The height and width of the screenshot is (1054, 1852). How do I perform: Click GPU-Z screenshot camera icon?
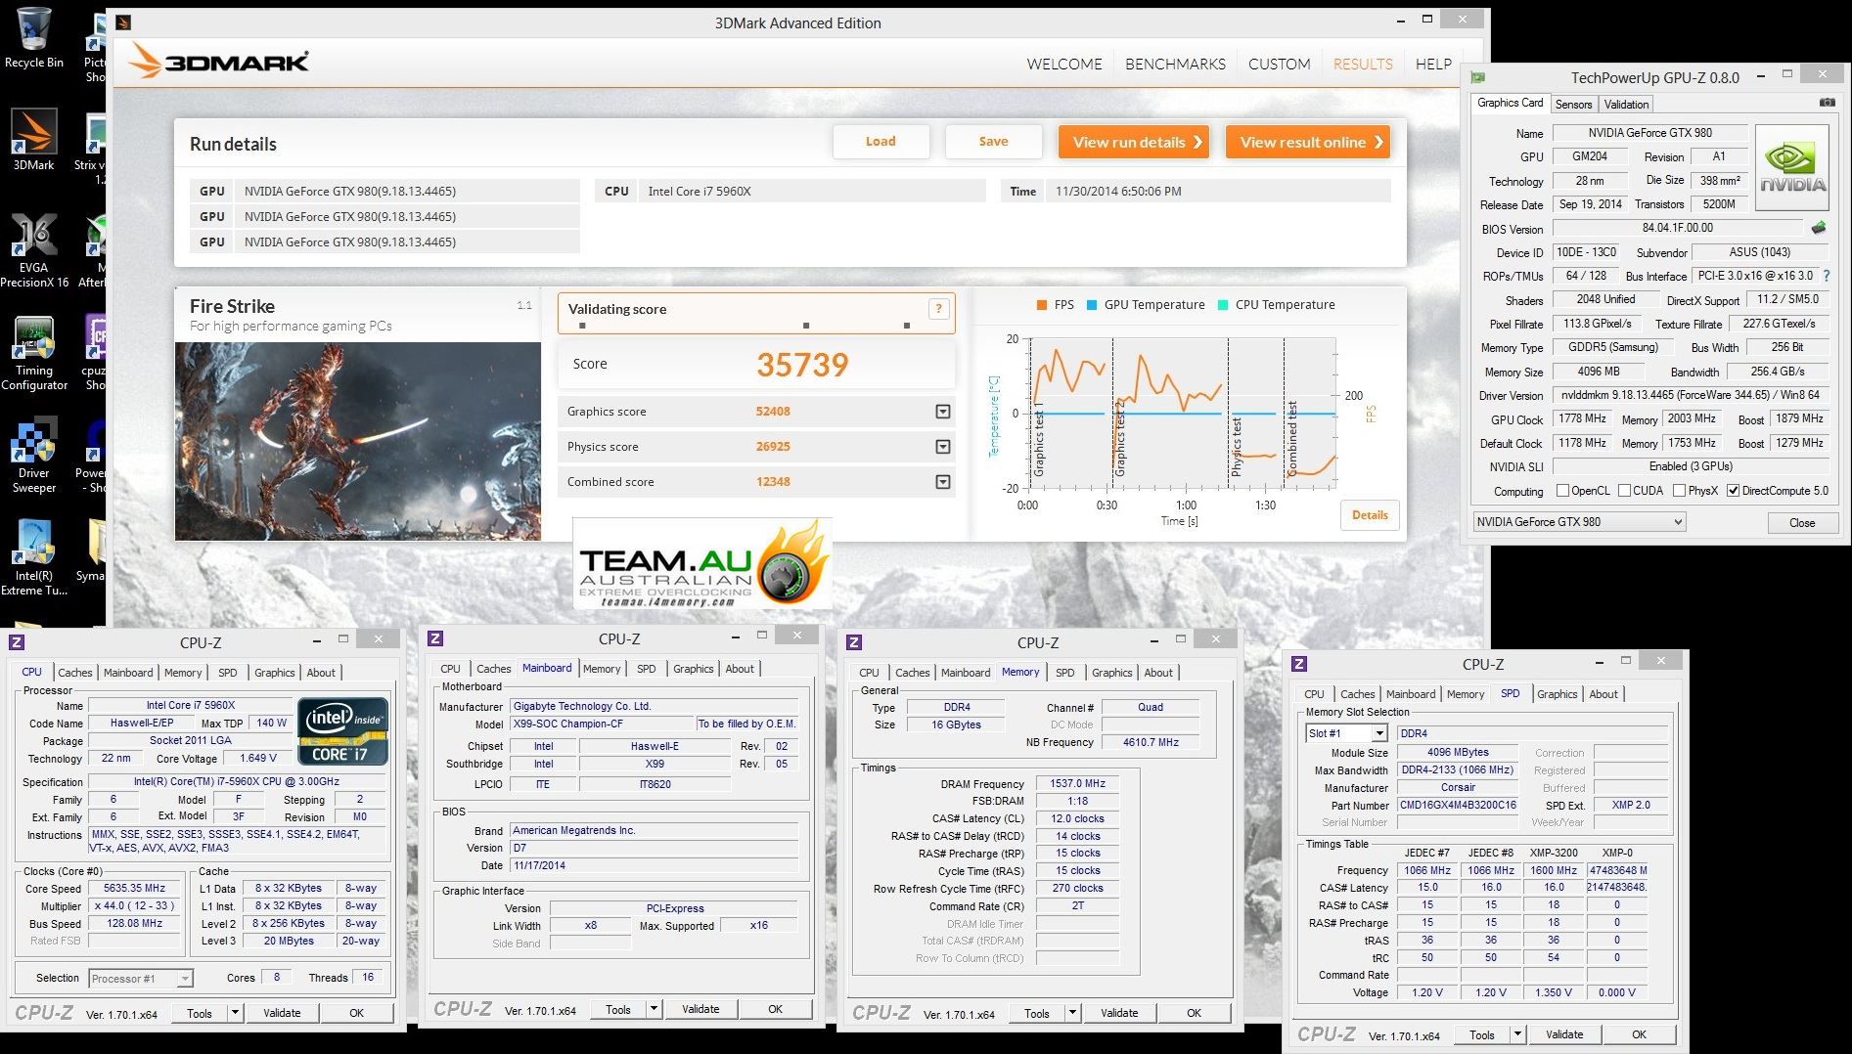(x=1827, y=103)
